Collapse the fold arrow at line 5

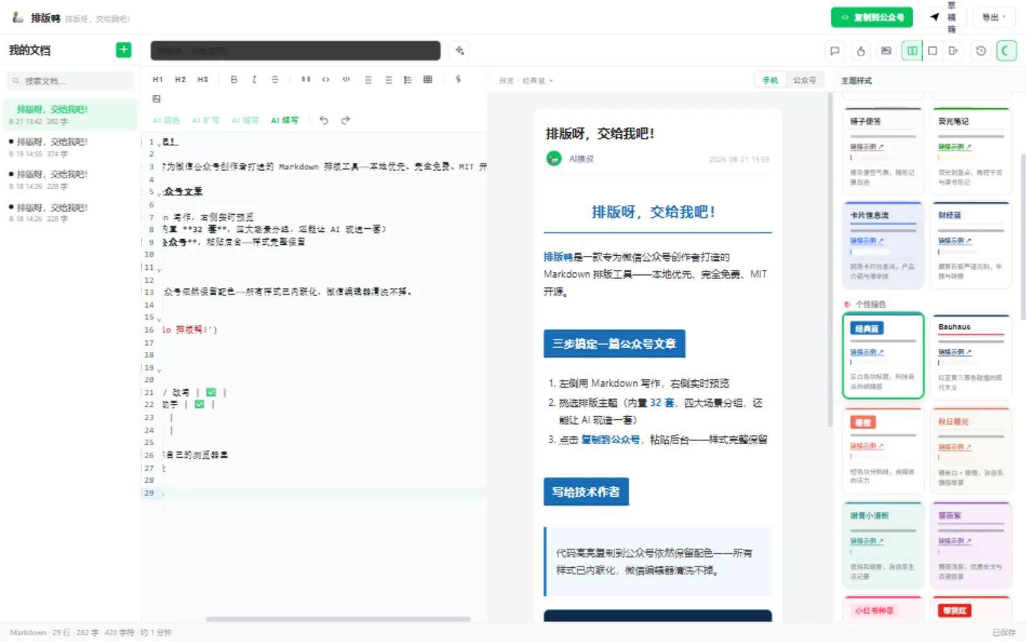(x=159, y=193)
